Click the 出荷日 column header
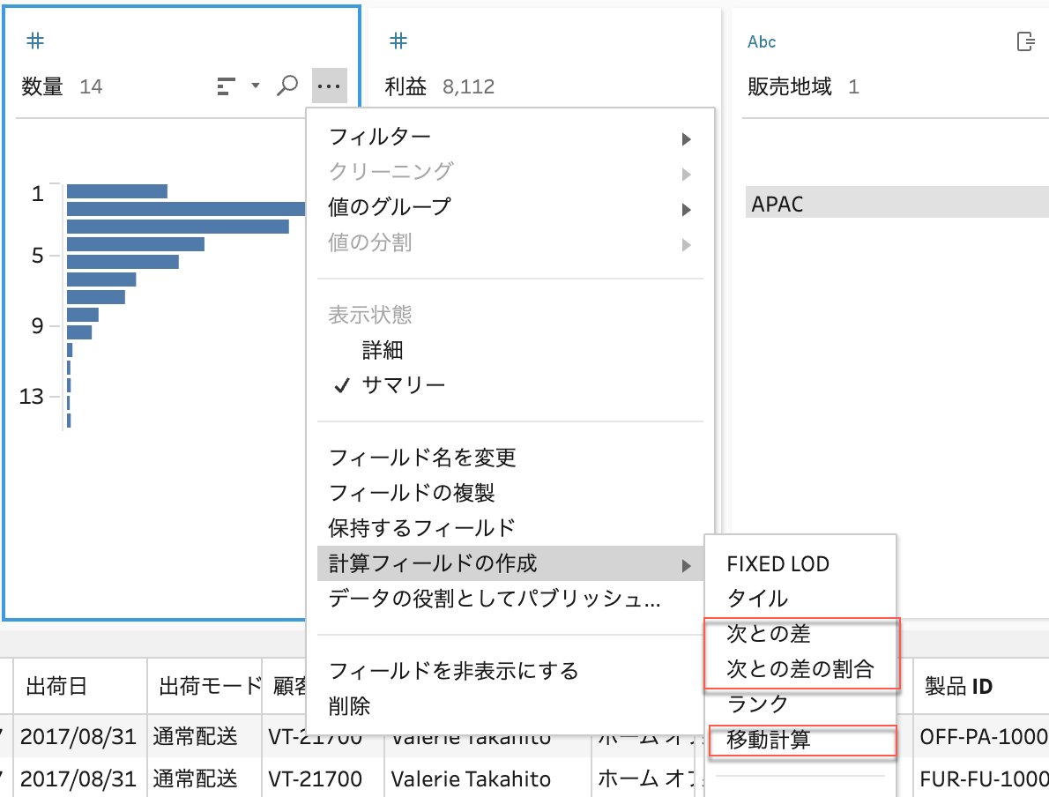The width and height of the screenshot is (1049, 797). pyautogui.click(x=80, y=686)
